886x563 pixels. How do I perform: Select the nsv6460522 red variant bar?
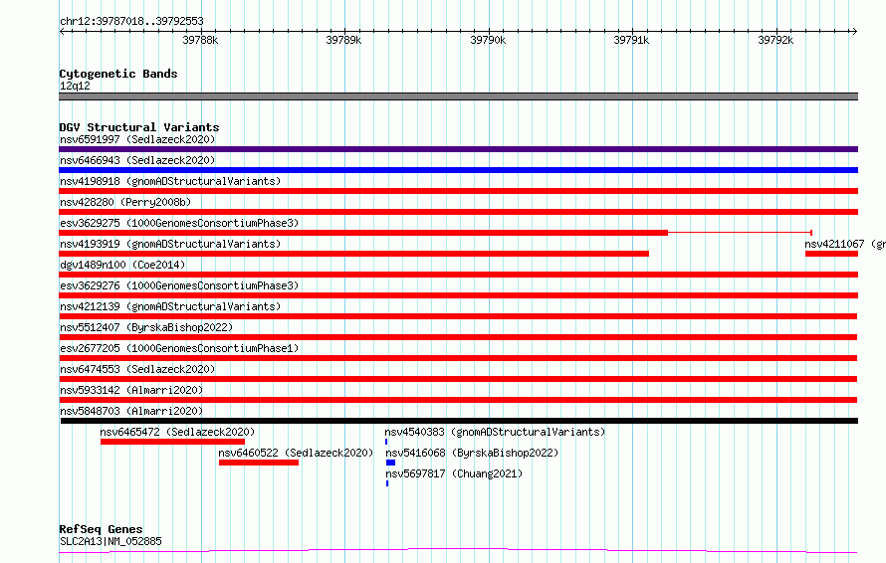[x=259, y=463]
